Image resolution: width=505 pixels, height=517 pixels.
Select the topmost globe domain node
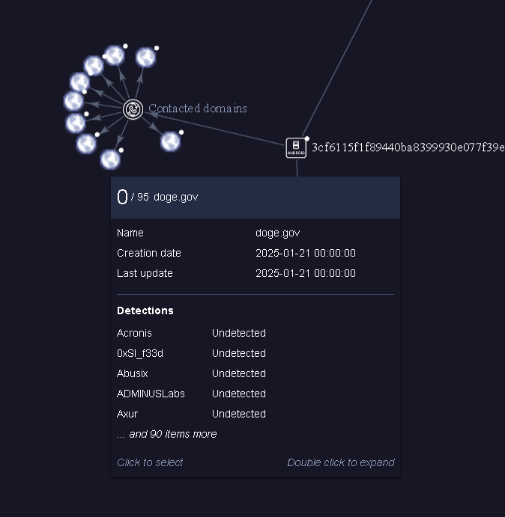114,55
